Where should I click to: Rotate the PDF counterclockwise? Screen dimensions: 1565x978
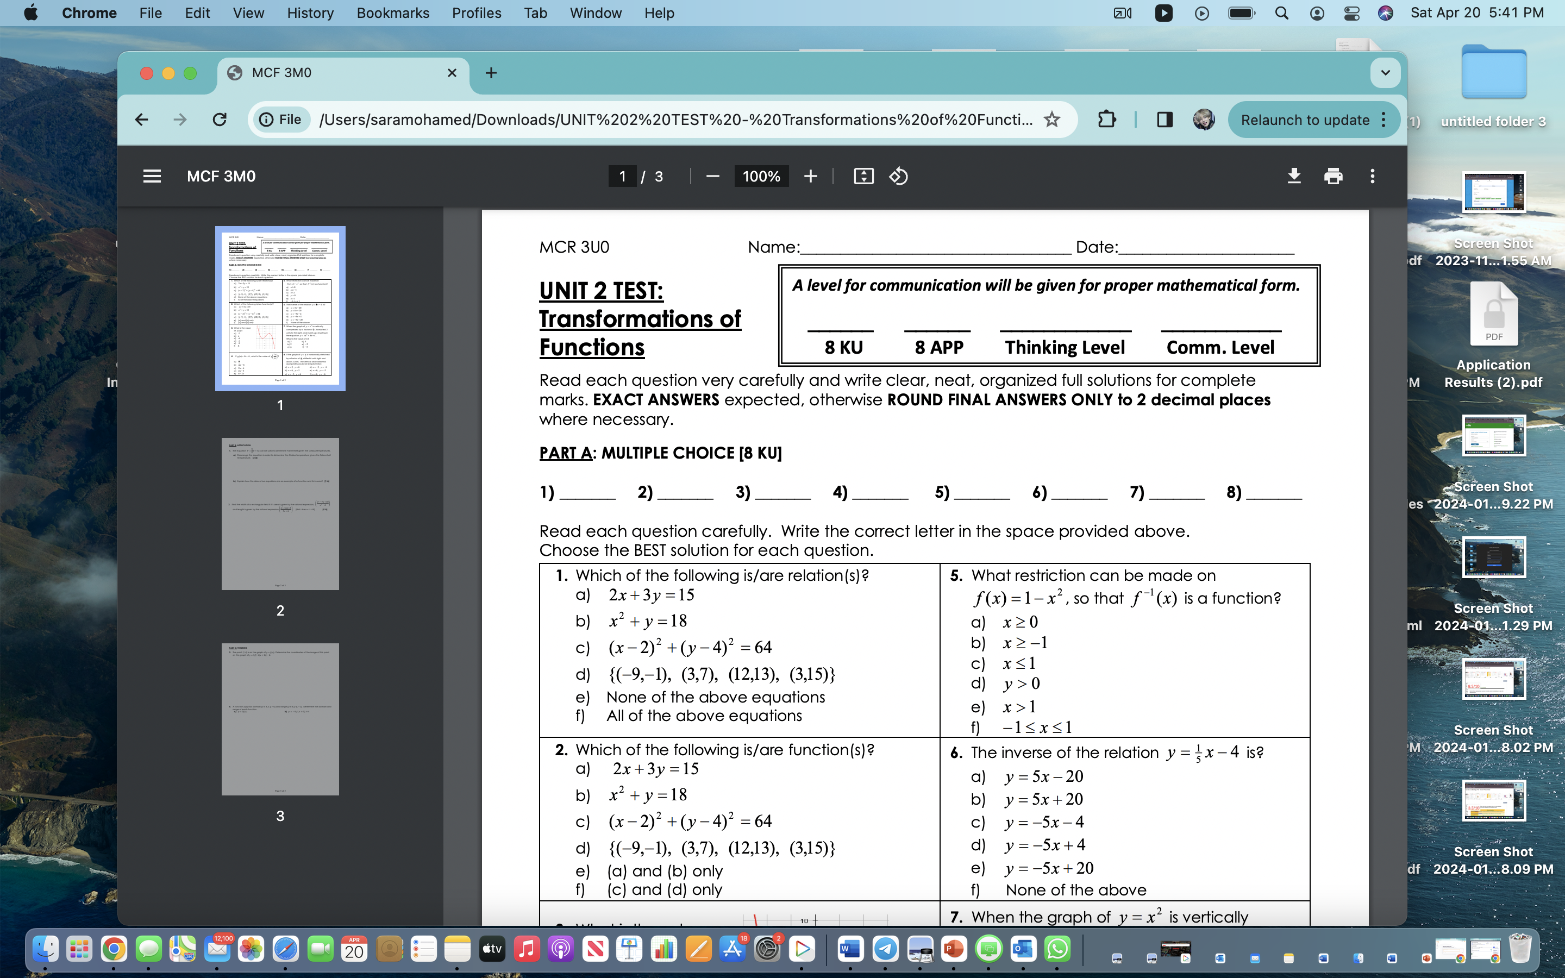[x=898, y=176]
